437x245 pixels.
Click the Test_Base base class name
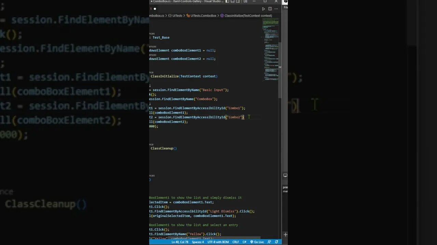[161, 37]
